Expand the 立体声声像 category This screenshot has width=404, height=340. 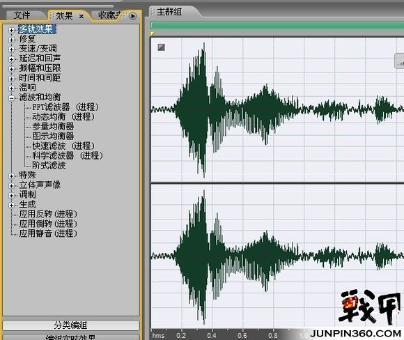click(11, 185)
